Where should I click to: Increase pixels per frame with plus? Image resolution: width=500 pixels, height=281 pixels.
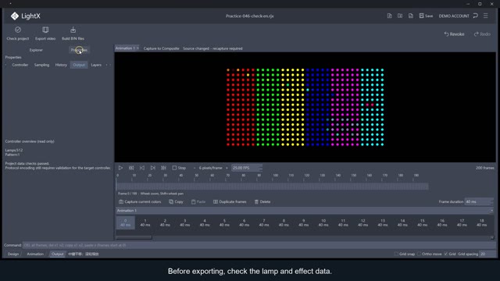227,168
